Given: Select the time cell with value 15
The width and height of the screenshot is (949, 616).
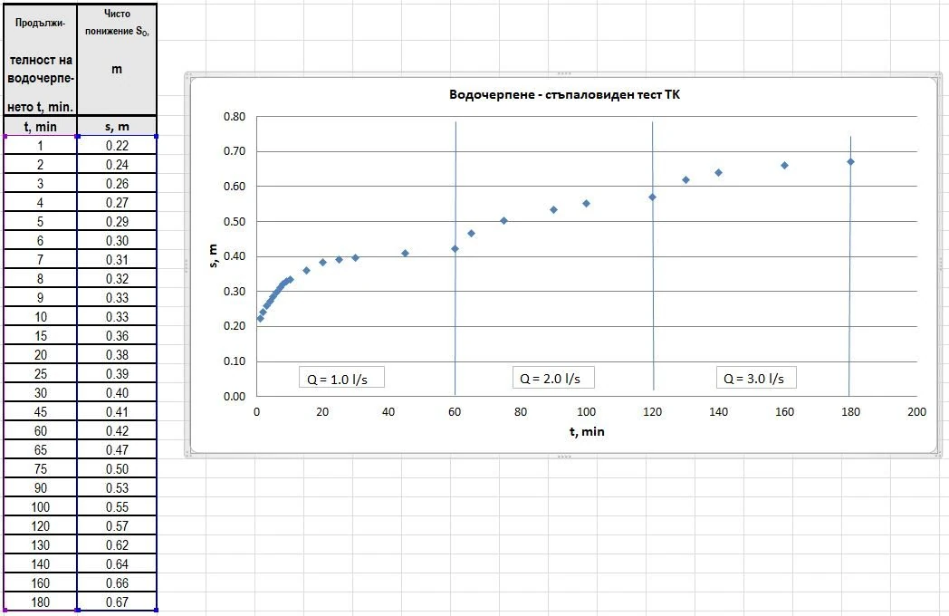Looking at the screenshot, I should [x=41, y=335].
